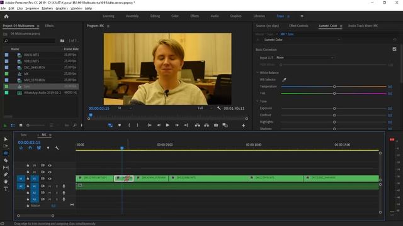
Task: Open the Fit zoom level dropdown
Action: (125, 108)
